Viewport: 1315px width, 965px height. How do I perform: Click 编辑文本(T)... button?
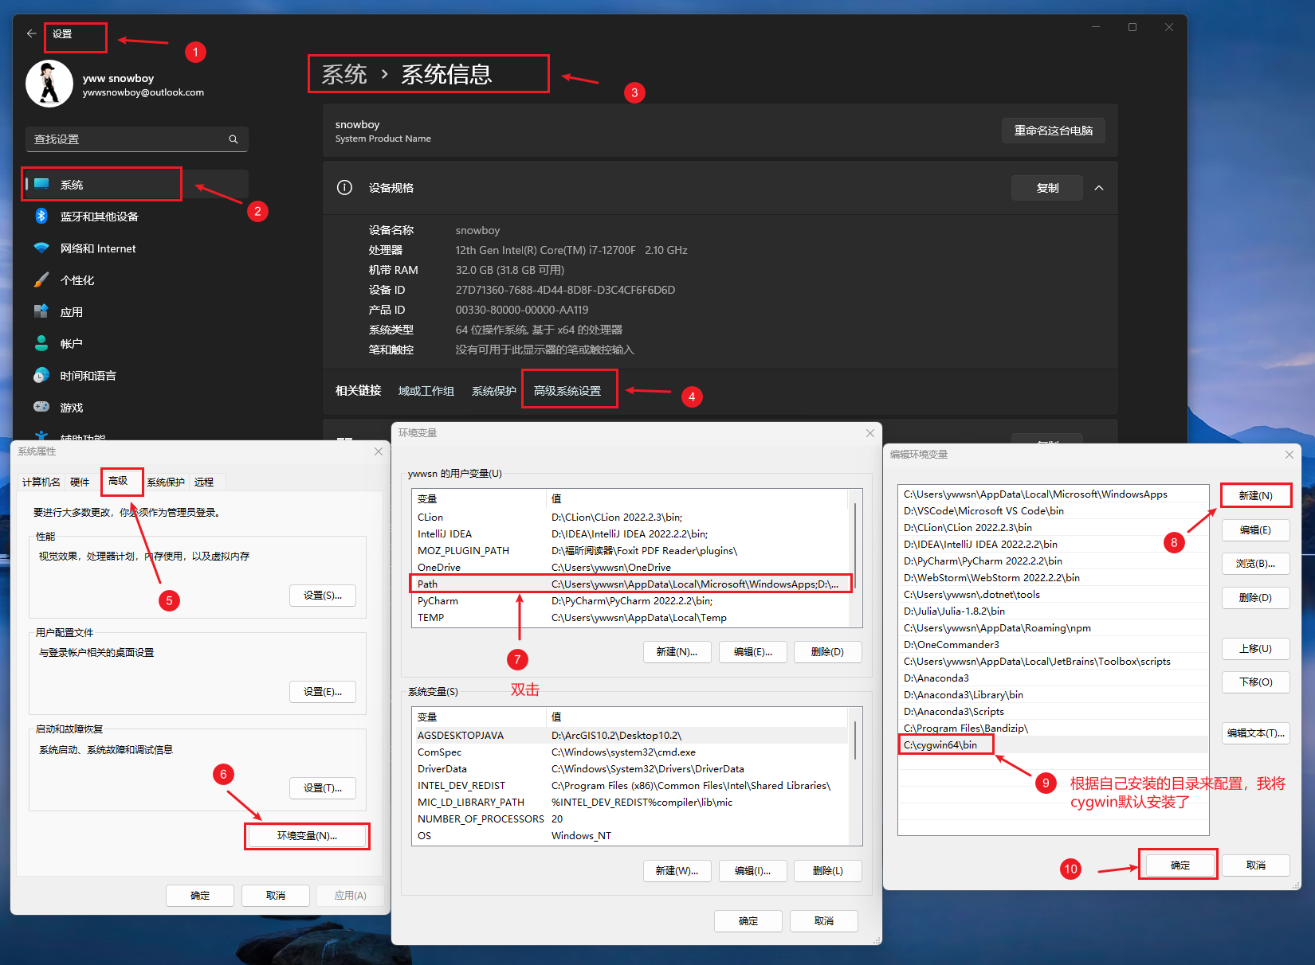[1255, 733]
